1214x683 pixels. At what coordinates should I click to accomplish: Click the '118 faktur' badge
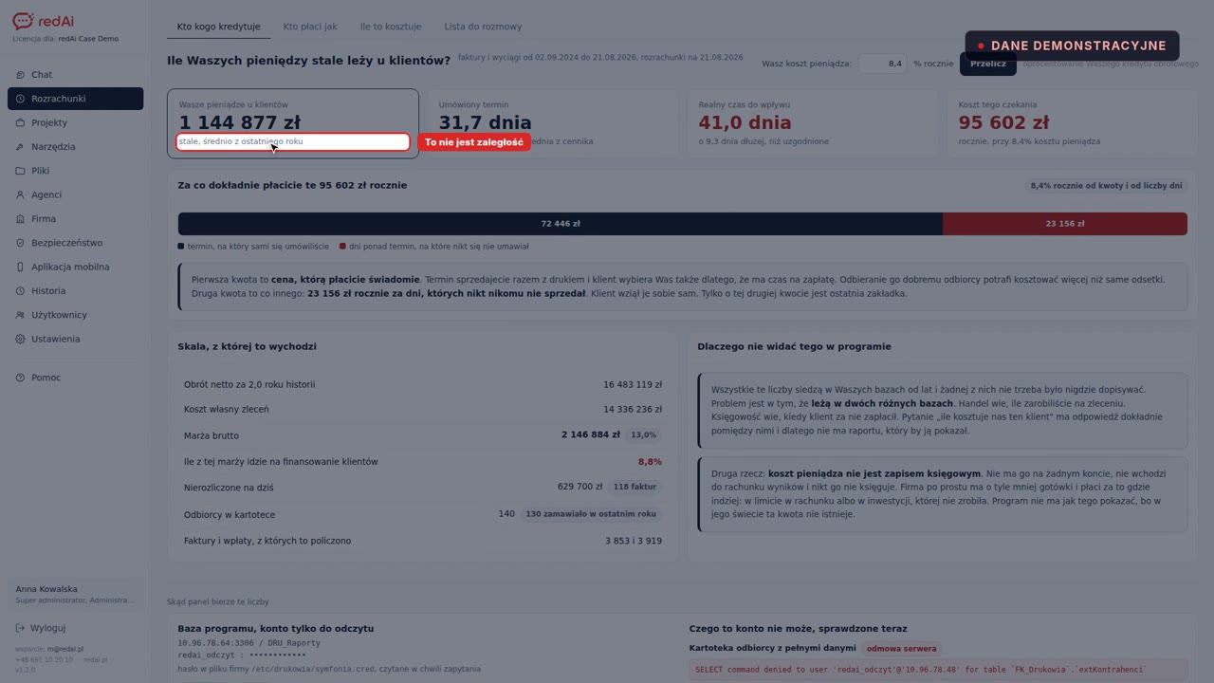[x=635, y=487]
